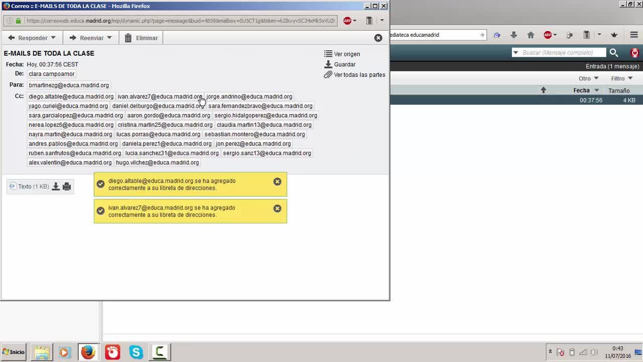The image size is (643, 362).
Task: Click Cc address daniela.perez1@educa.madrid.org
Action: (x=167, y=144)
